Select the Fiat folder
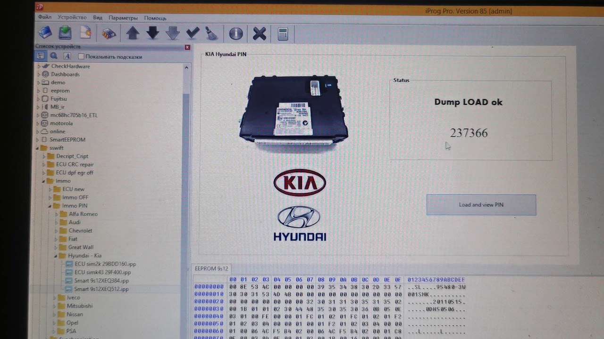 click(73, 239)
